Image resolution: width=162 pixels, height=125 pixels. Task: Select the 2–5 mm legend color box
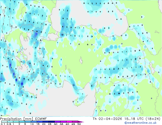click(22, 122)
